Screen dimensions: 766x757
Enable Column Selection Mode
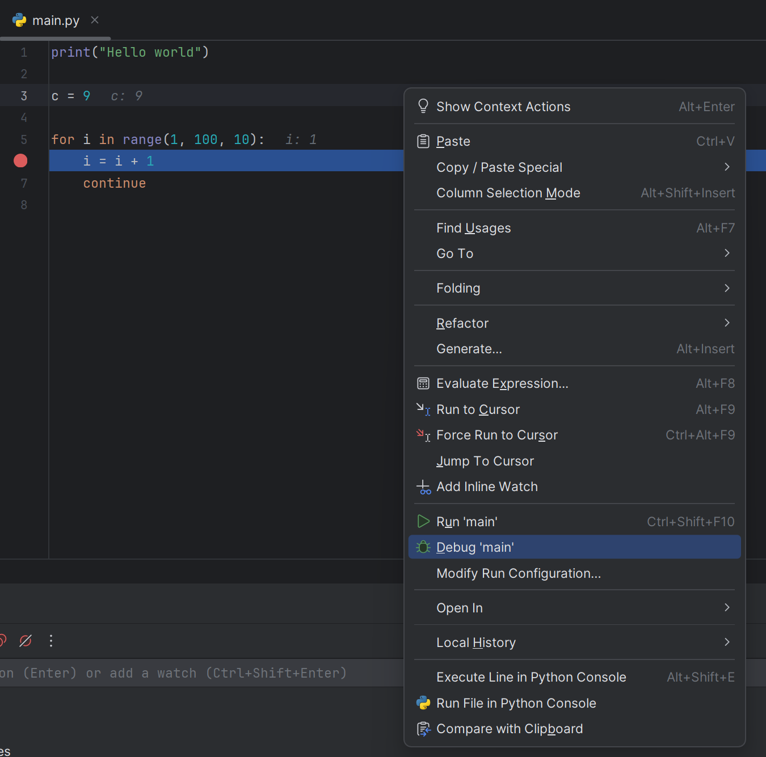tap(508, 193)
